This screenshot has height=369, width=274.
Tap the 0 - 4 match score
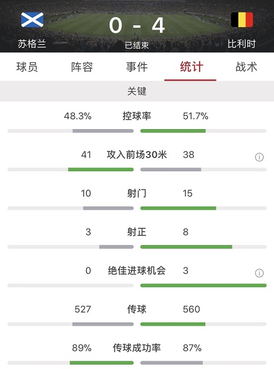137,25
